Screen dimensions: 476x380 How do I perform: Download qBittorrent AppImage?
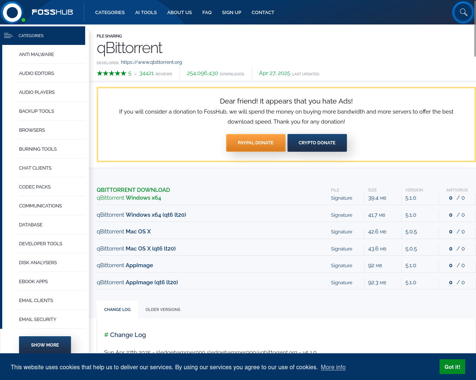(125, 265)
